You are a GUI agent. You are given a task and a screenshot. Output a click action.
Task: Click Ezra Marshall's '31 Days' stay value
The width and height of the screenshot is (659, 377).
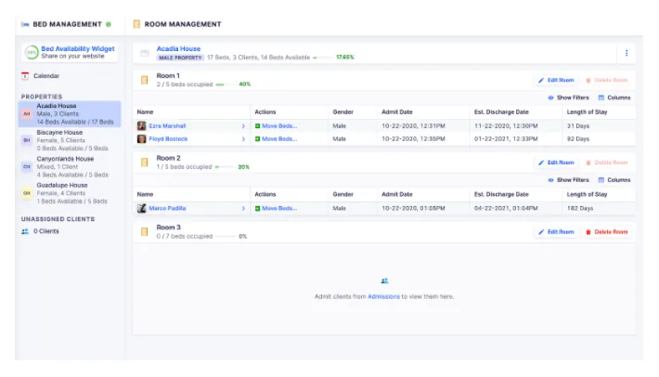578,126
